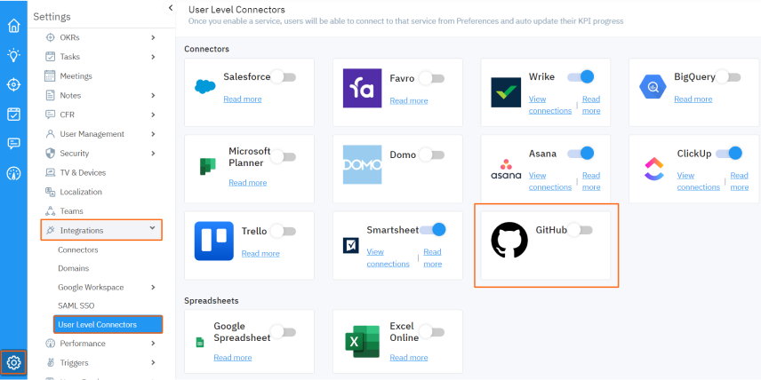Screen dimensions: 761x380
Task: Open the SAML SSO submenu item
Action: click(76, 305)
